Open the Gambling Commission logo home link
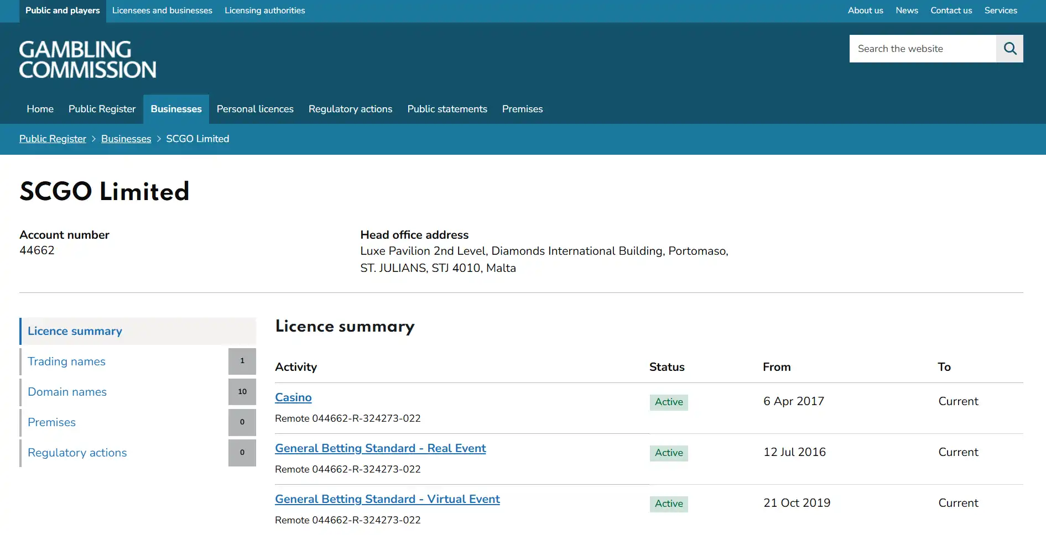The width and height of the screenshot is (1046, 535). click(88, 59)
